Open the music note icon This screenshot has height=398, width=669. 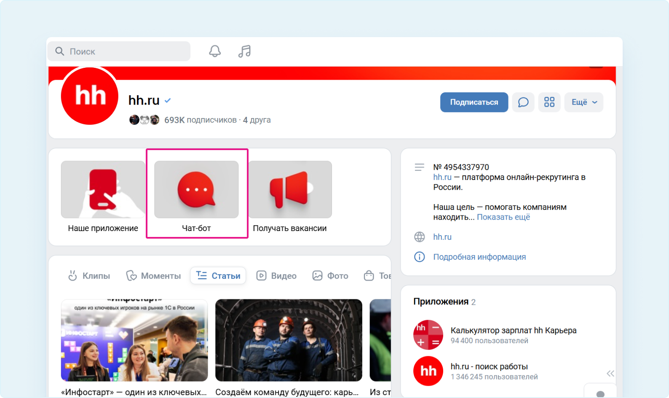pos(244,51)
